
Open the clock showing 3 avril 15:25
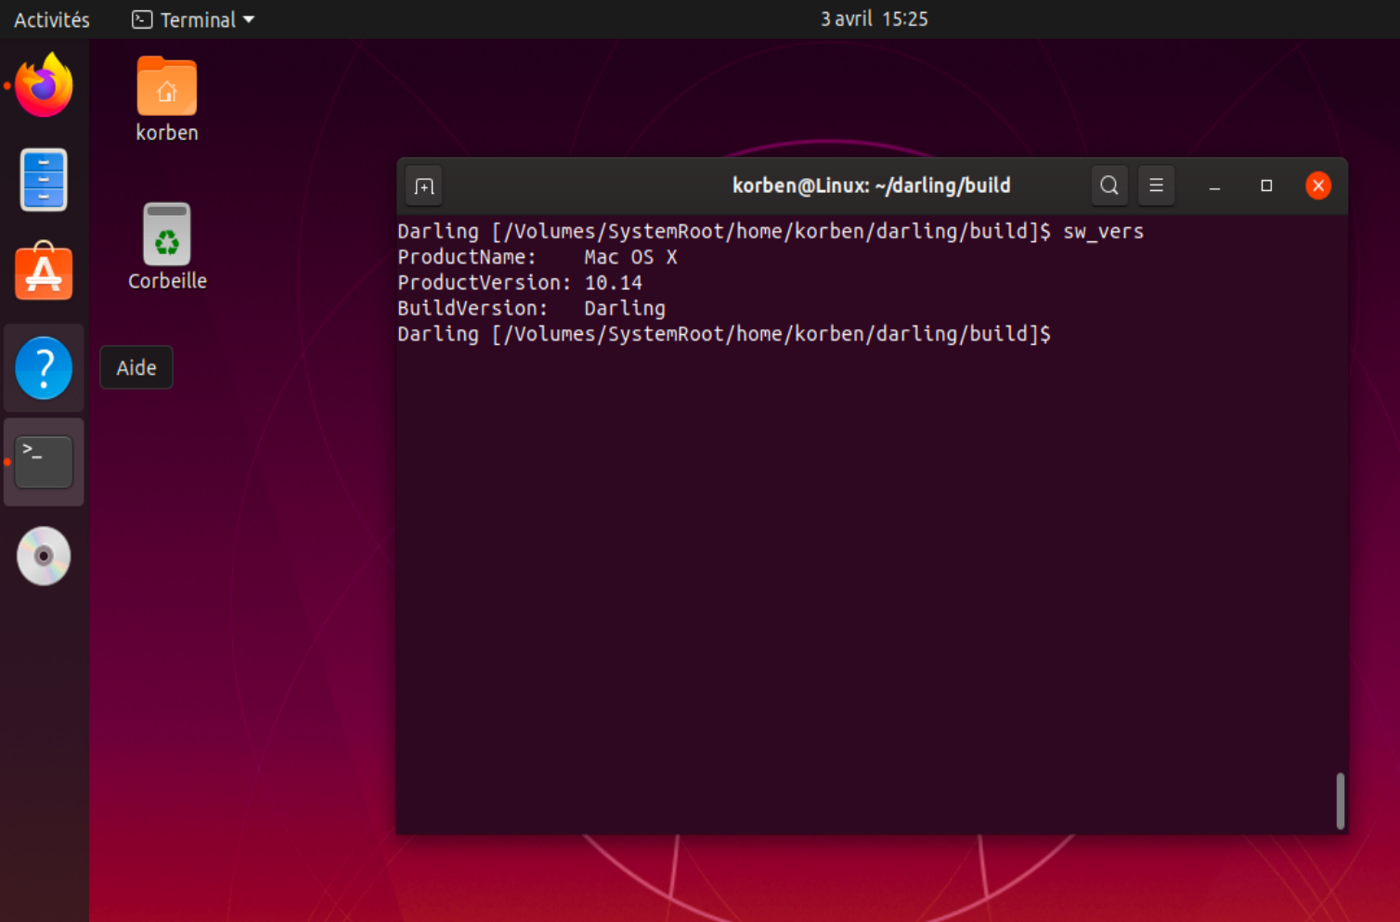[874, 19]
